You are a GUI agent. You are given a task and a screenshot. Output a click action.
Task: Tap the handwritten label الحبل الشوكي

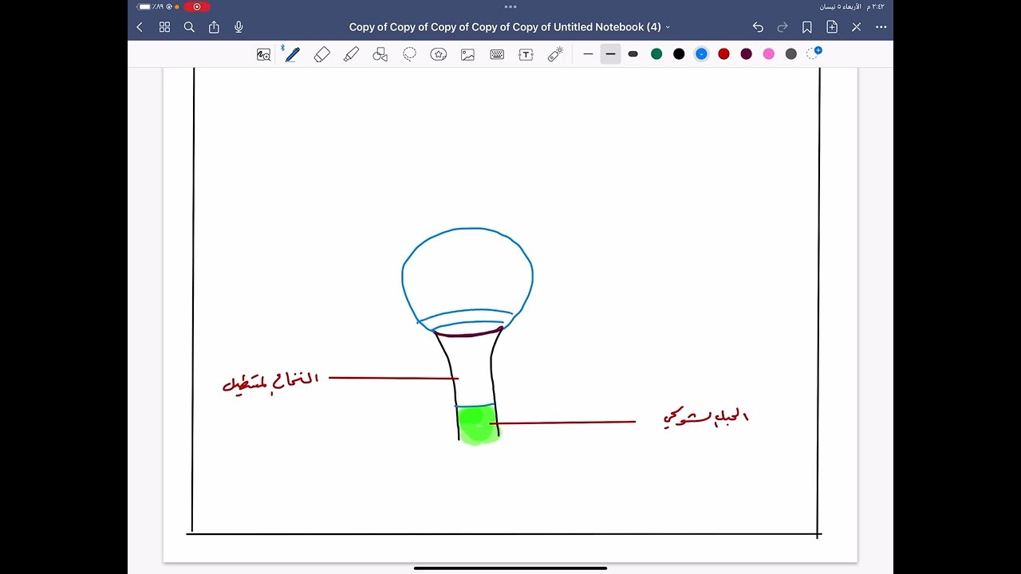click(706, 417)
